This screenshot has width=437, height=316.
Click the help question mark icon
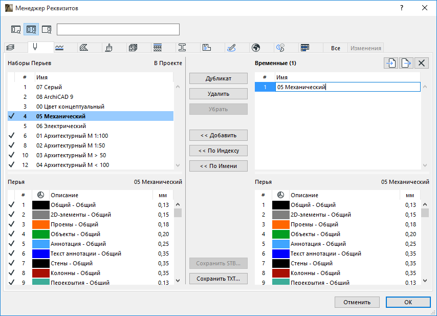tap(402, 8)
